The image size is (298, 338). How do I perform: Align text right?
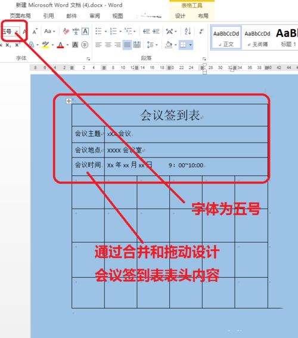click(117, 45)
